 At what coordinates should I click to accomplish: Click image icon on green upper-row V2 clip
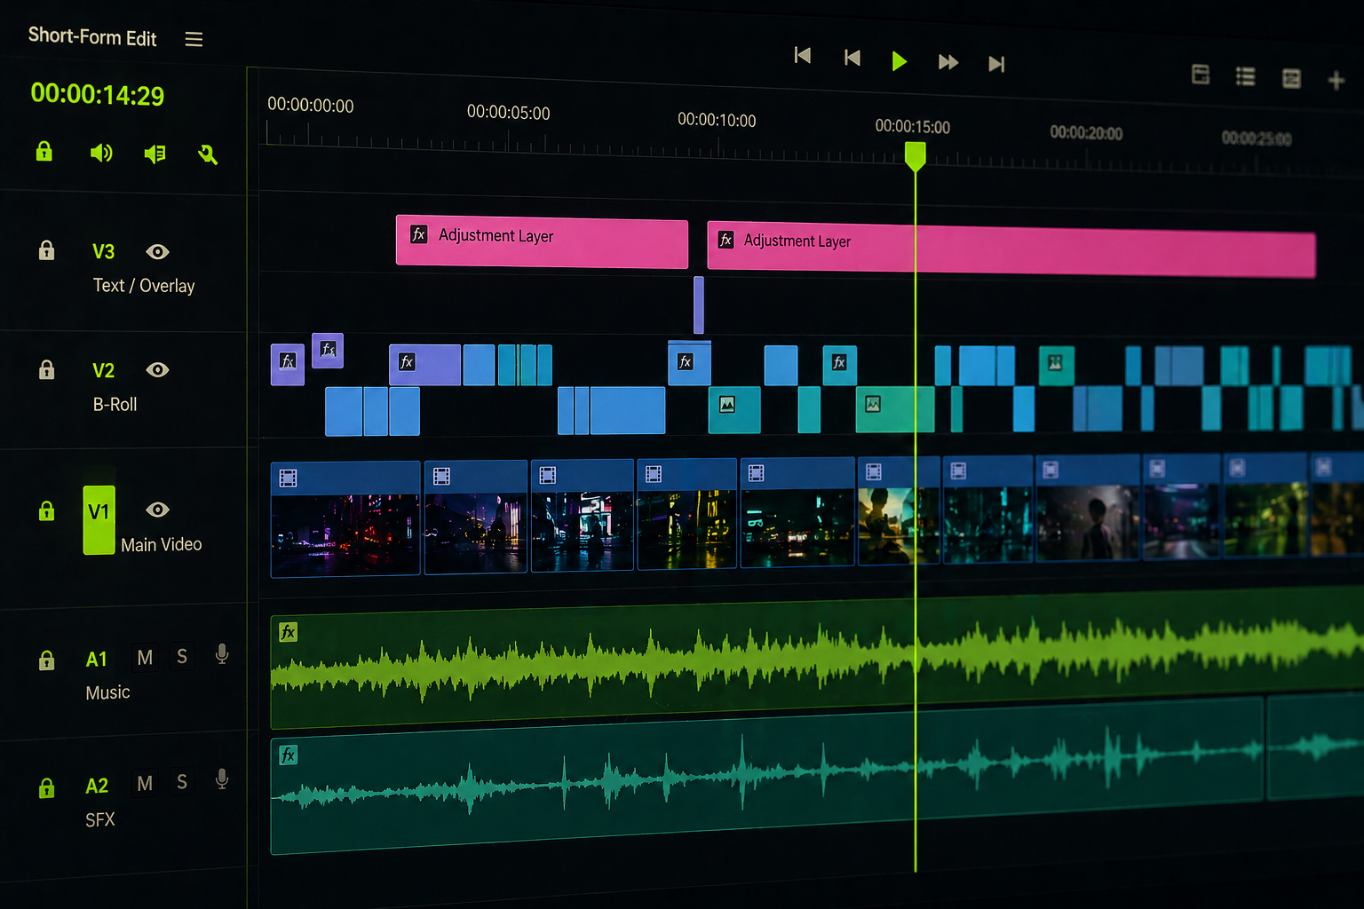[x=1055, y=362]
